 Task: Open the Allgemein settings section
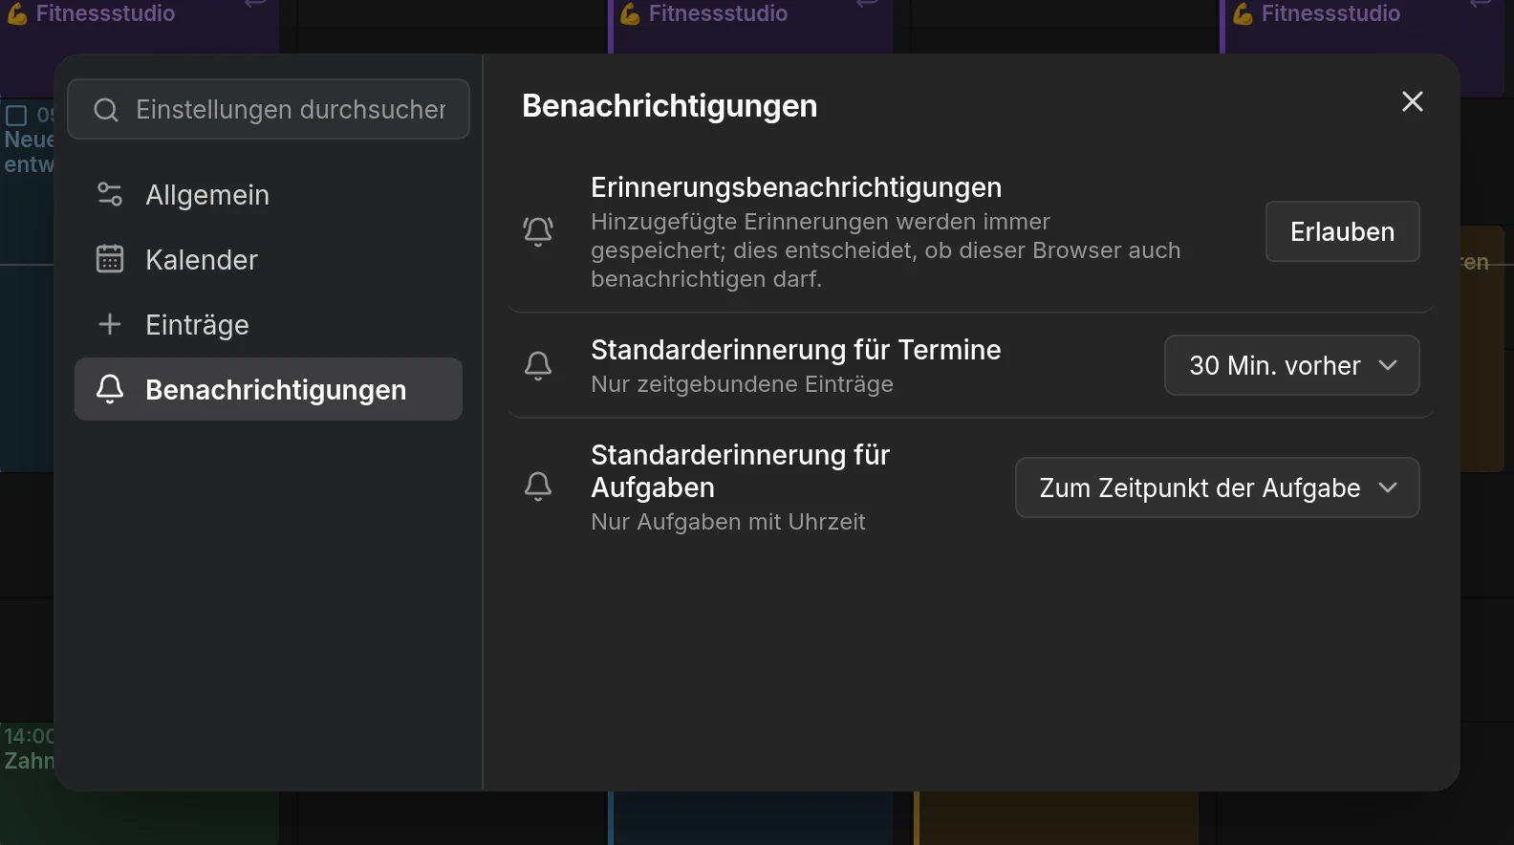269,195
